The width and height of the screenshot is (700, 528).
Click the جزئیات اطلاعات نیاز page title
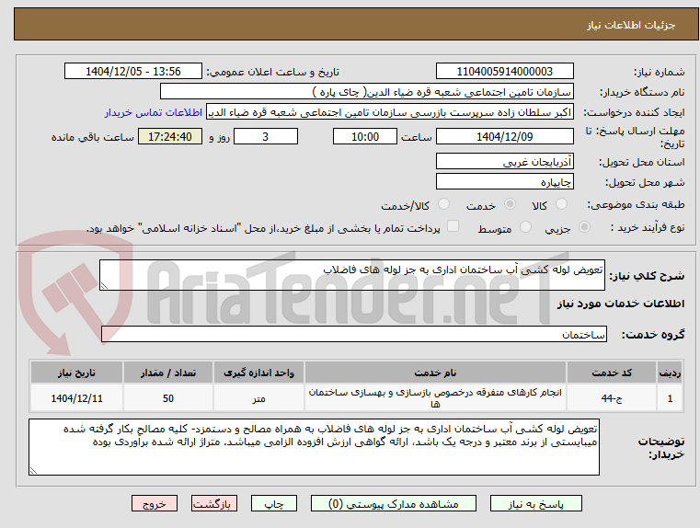point(630,25)
